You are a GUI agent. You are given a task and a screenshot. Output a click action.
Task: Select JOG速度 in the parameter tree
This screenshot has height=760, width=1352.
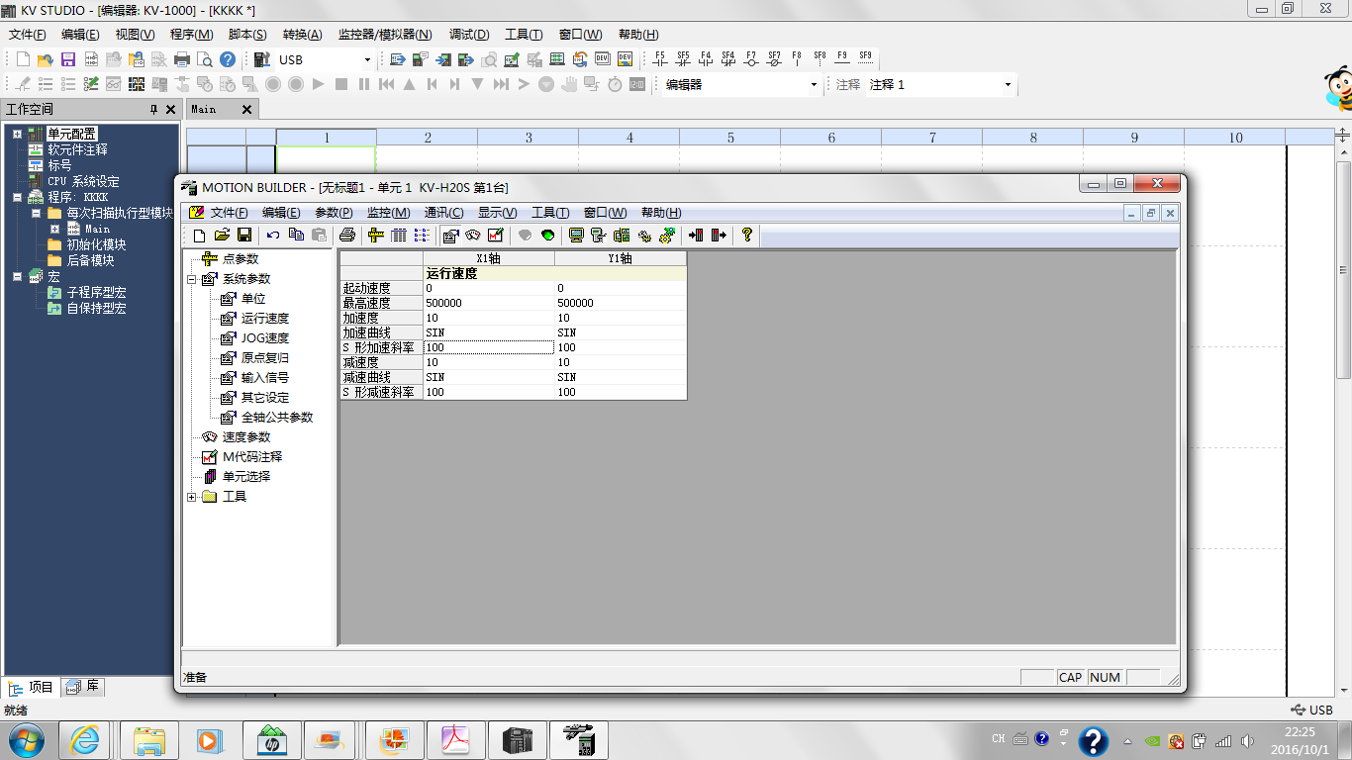[x=264, y=338]
